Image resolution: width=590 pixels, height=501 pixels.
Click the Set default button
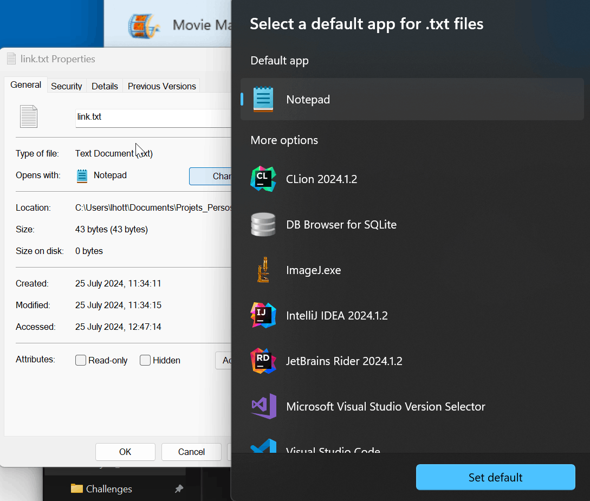pyautogui.click(x=496, y=477)
